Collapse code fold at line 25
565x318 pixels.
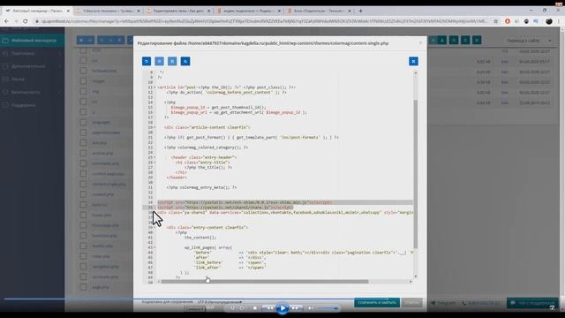(155, 157)
